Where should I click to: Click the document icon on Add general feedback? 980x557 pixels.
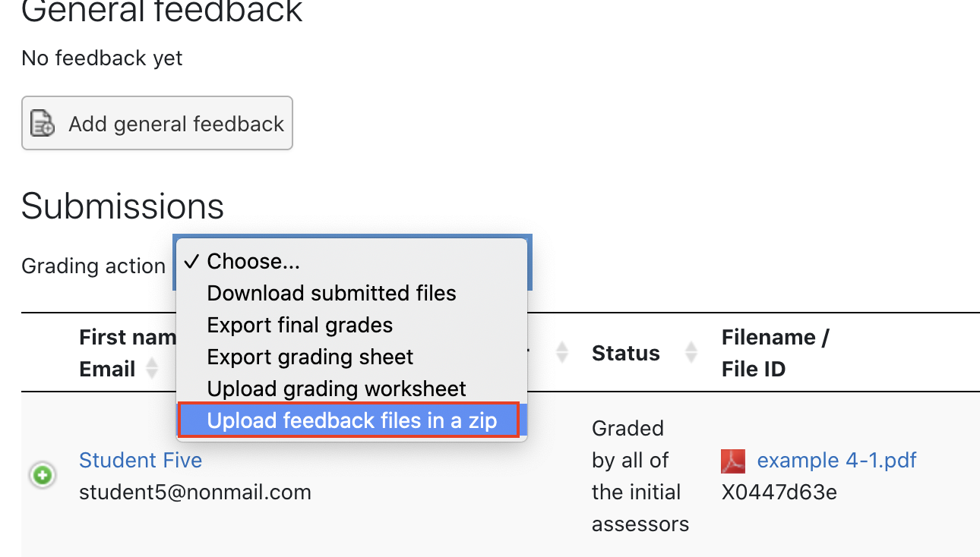(42, 123)
